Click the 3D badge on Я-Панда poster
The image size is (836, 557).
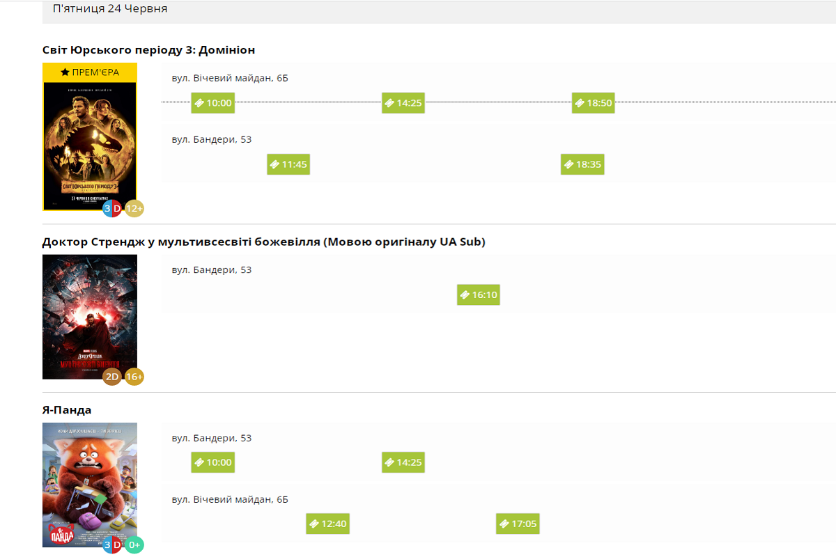[x=112, y=545]
